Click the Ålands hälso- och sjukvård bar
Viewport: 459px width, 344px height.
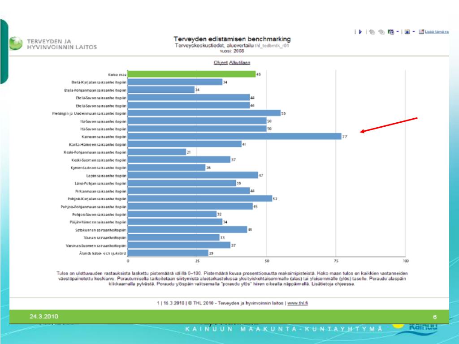[x=168, y=253]
